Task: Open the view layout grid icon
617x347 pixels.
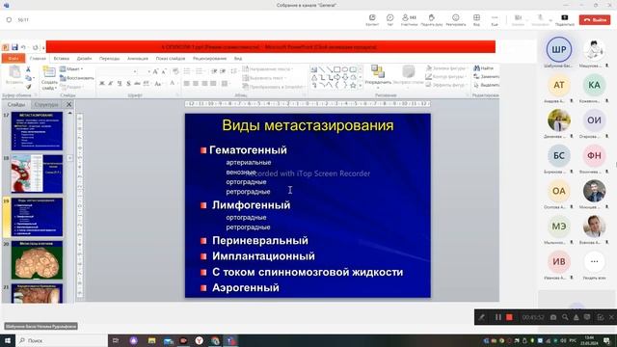Action: click(x=476, y=18)
